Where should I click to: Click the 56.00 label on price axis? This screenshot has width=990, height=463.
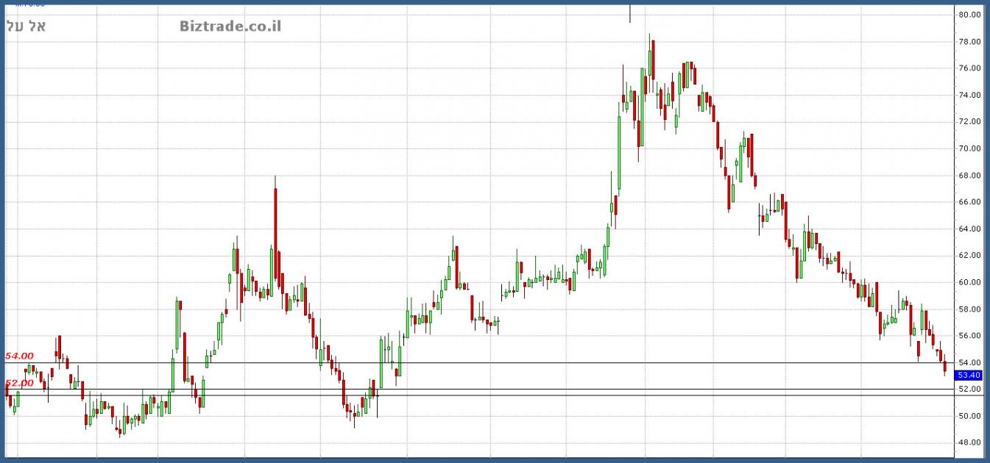[969, 336]
